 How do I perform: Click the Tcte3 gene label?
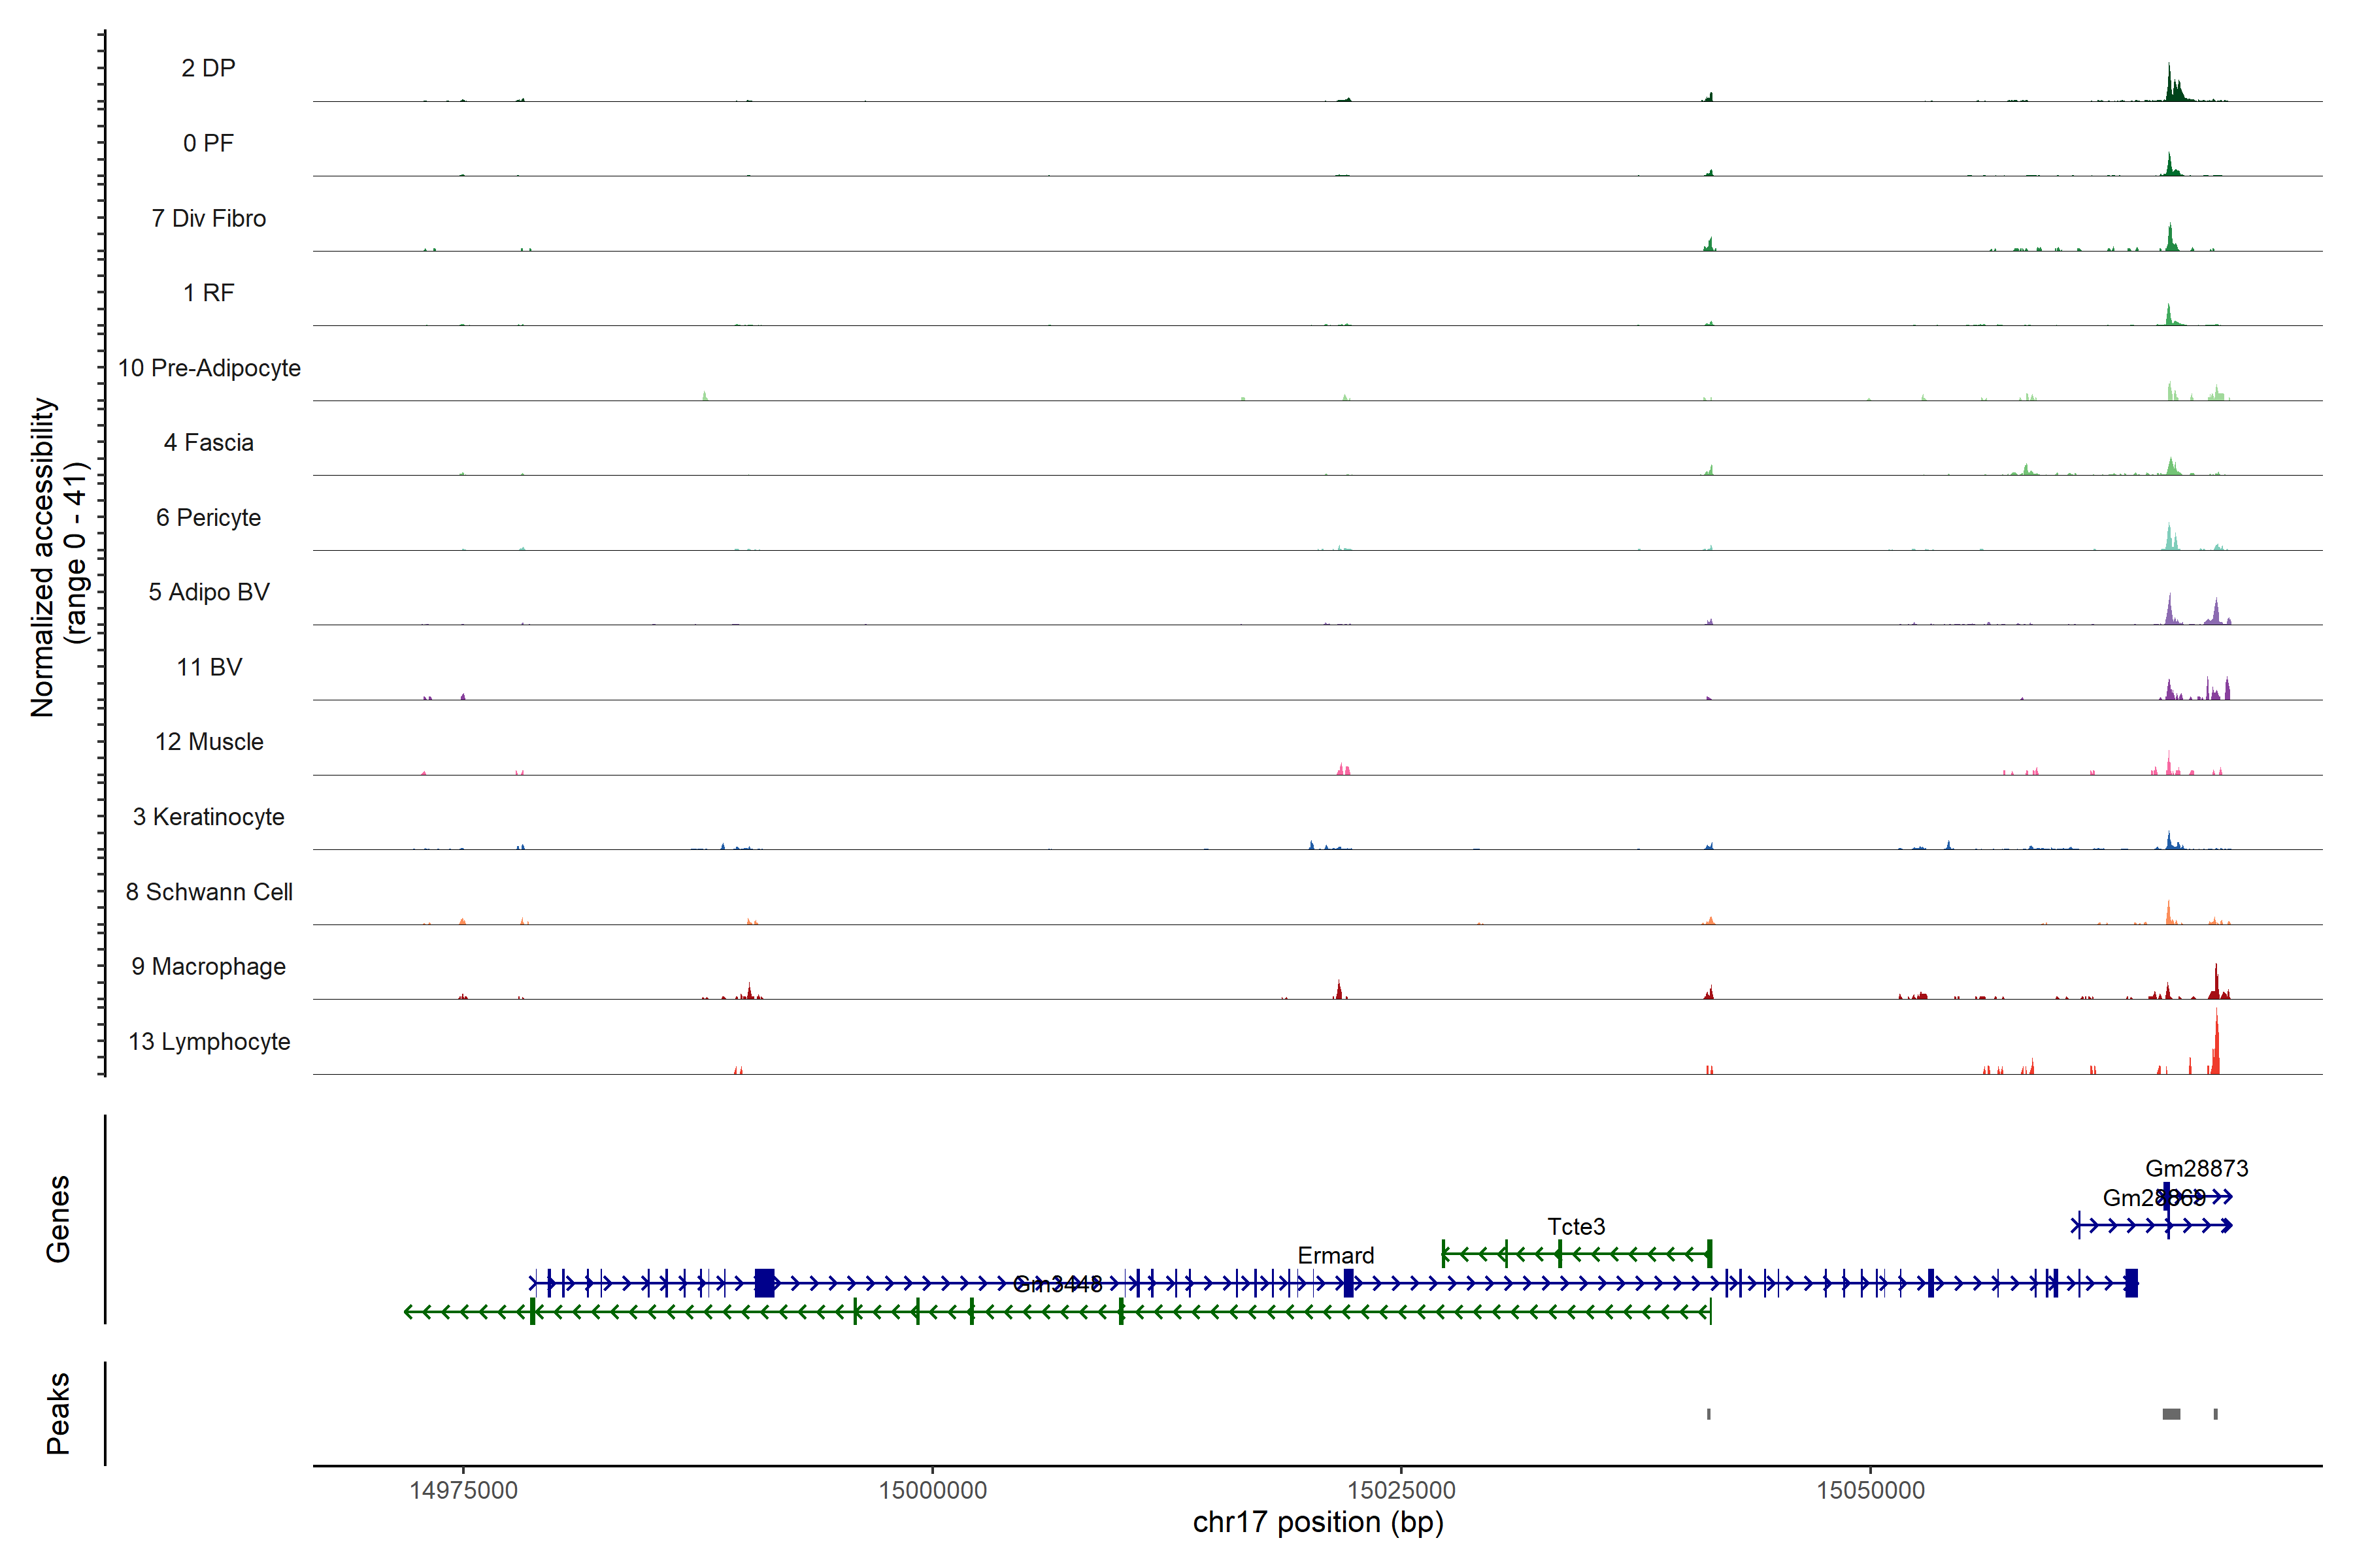pos(1576,1226)
